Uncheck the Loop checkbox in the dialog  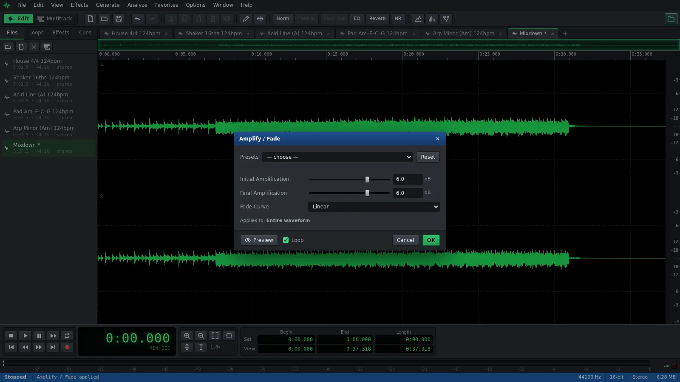pos(286,240)
